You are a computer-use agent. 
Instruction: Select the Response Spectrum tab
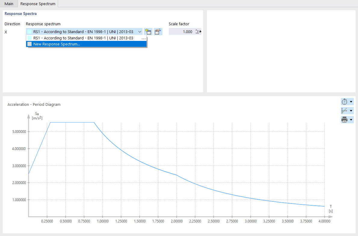[38, 4]
